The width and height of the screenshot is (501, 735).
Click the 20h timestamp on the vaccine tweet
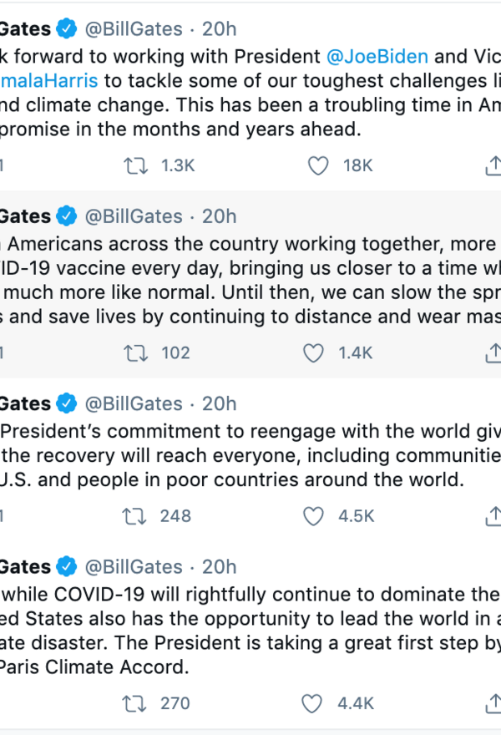220,216
